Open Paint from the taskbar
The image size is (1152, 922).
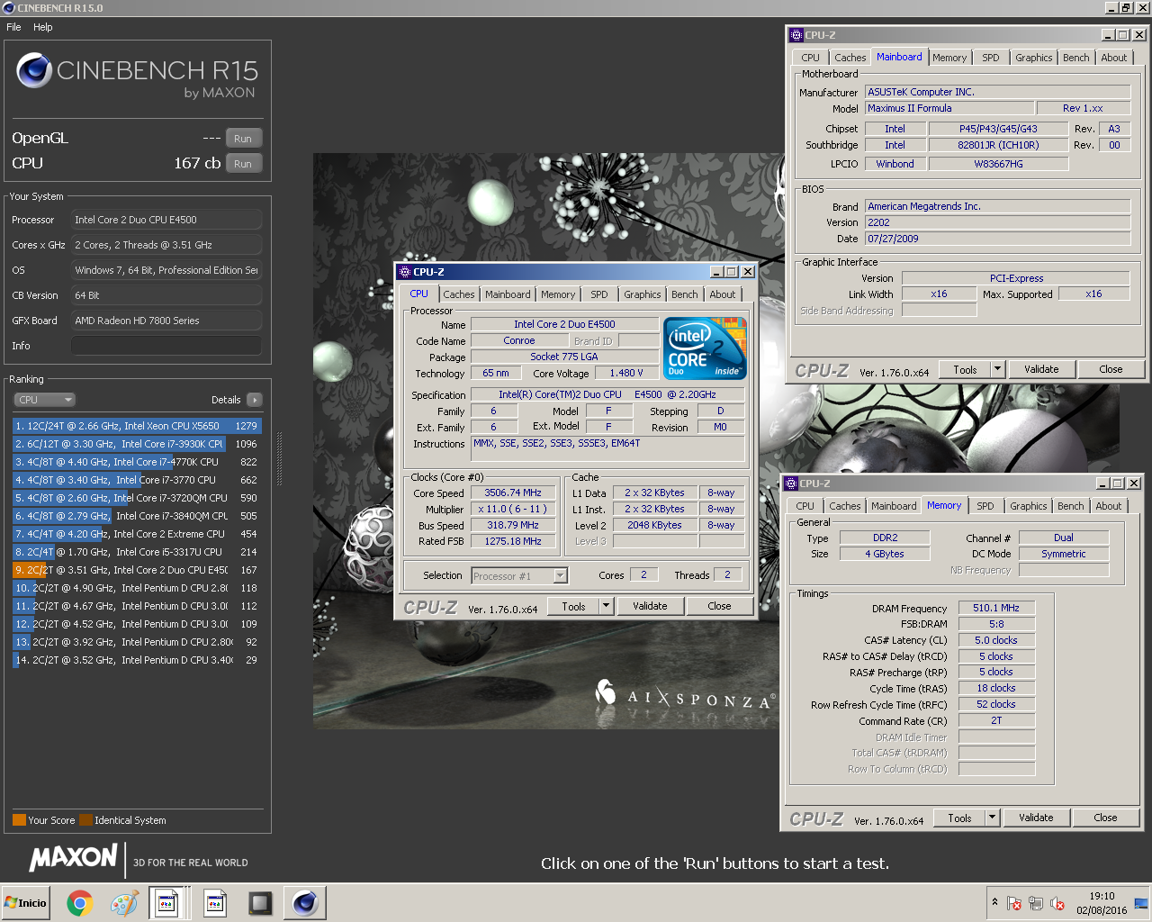[x=124, y=903]
